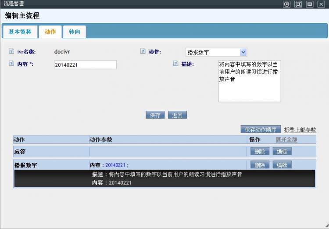Click the 内容 input field containing 20140221
The image size is (329, 229).
[85, 65]
